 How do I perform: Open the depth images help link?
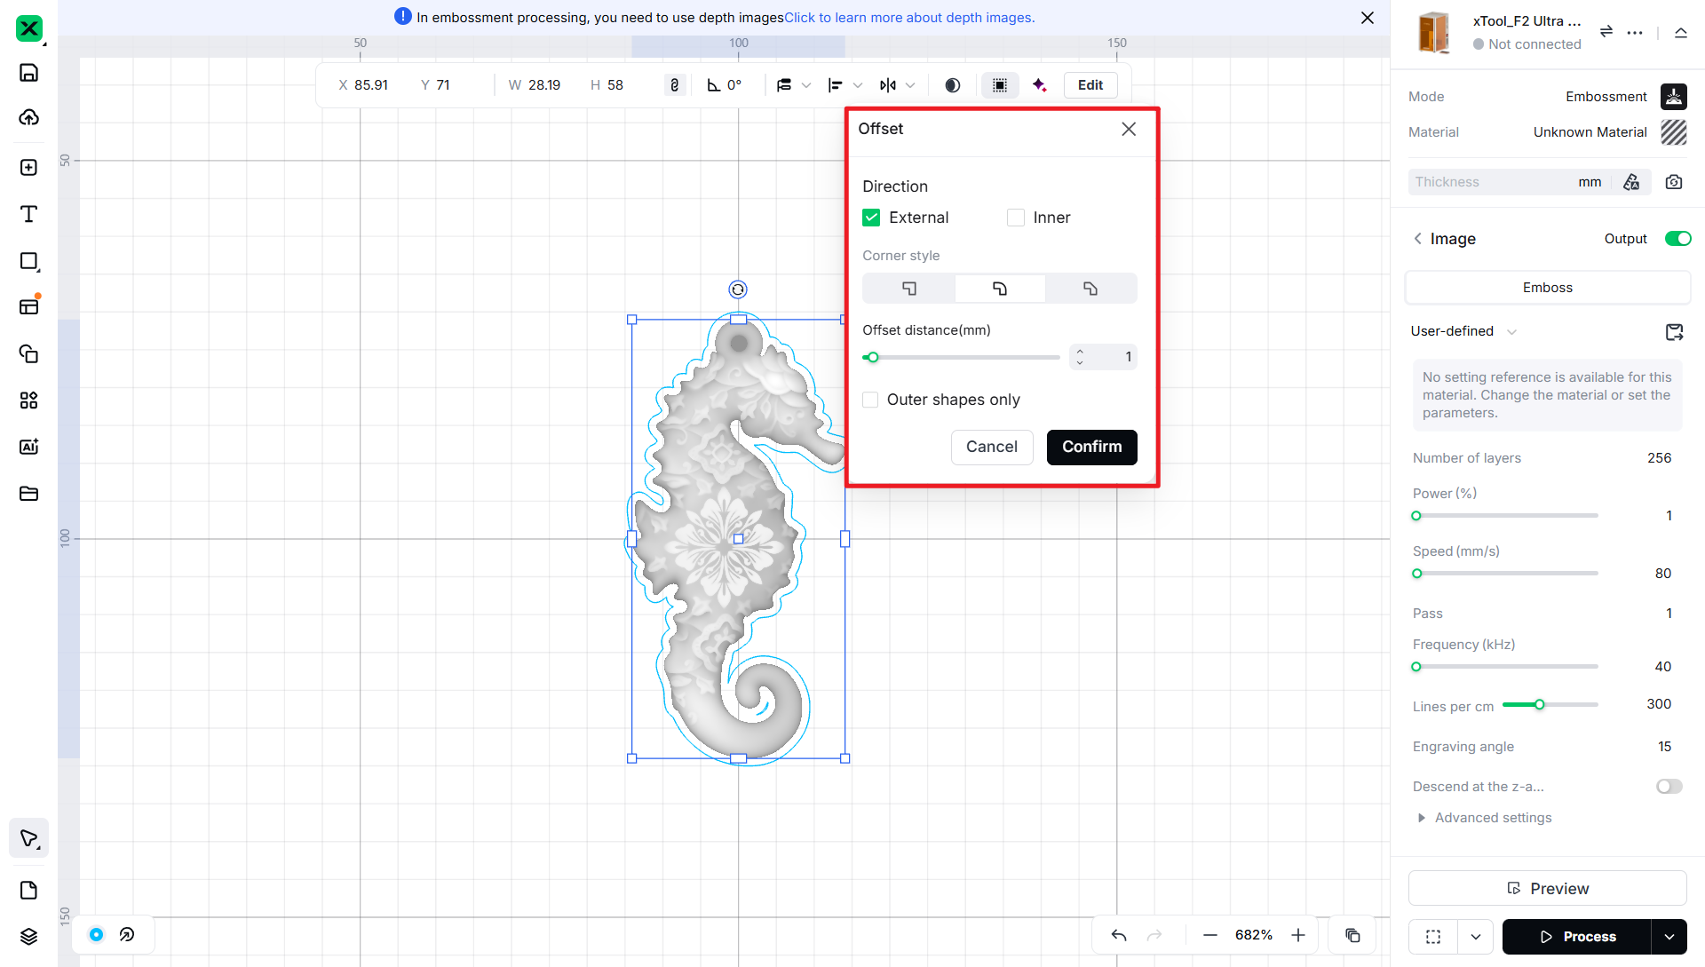(x=909, y=18)
